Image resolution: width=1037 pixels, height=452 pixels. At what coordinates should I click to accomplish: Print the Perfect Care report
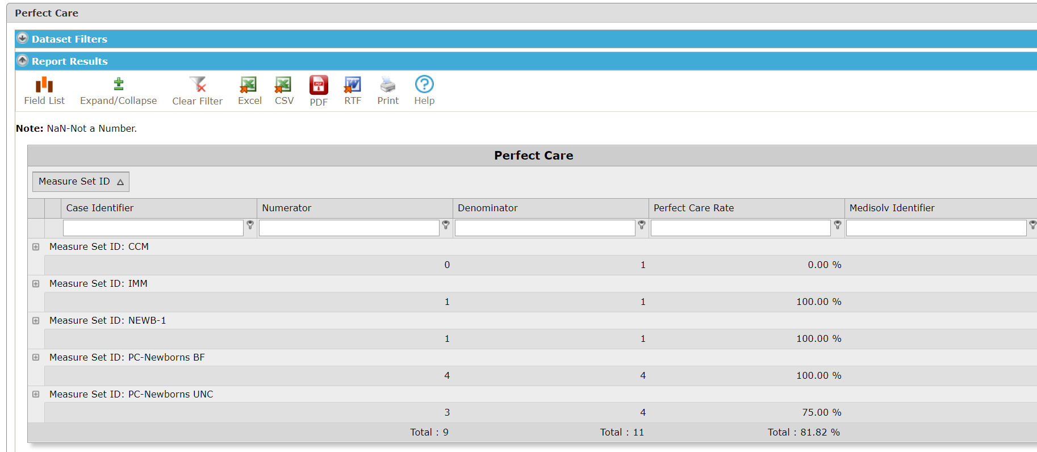[388, 85]
